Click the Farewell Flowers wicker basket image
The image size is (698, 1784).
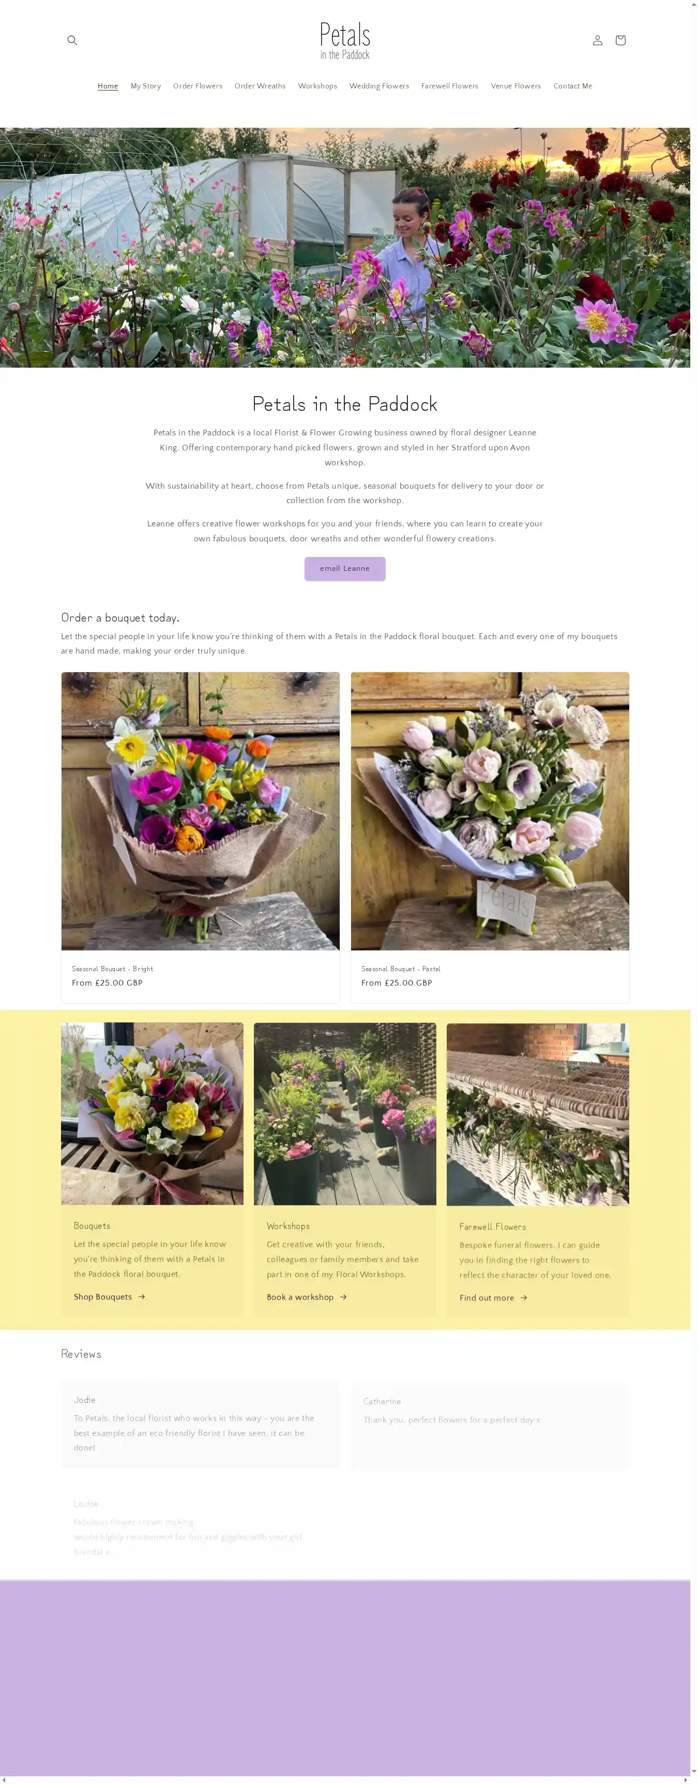coord(537,1114)
